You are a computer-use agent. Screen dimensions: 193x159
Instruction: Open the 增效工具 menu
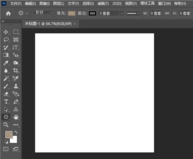click(148, 3)
